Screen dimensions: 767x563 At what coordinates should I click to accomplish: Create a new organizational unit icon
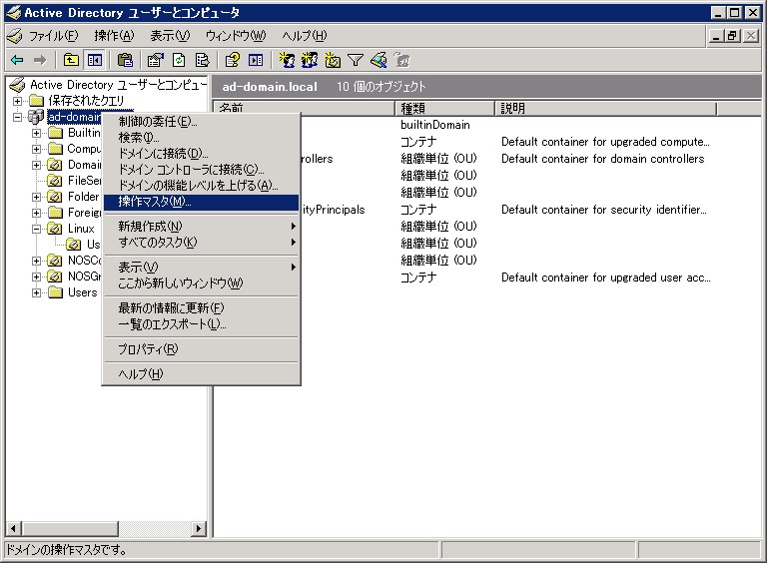333,60
